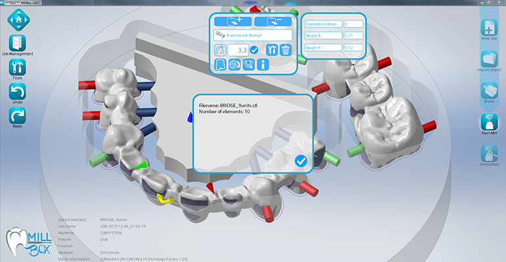Select the Blank icon
The image size is (506, 262).
point(489,90)
